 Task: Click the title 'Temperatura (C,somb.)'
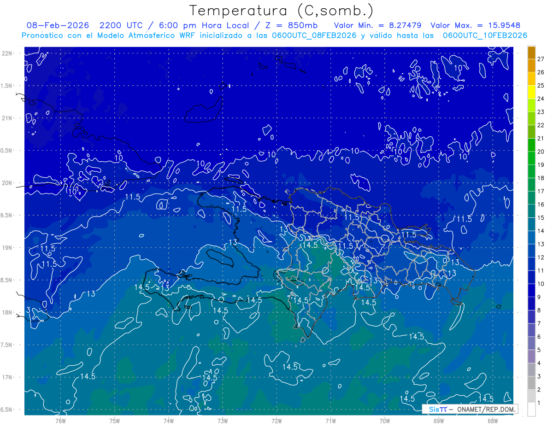(x=282, y=11)
